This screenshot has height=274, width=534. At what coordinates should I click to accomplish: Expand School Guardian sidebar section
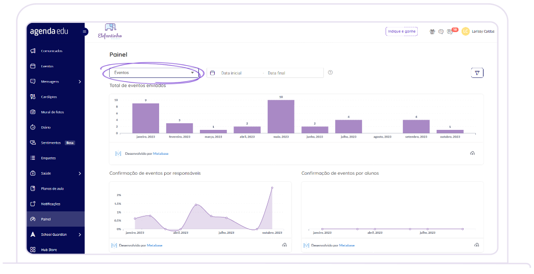pos(80,235)
